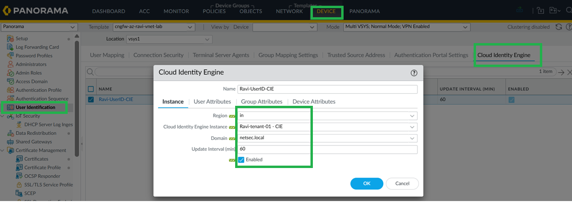Toggle the Enabled checkbox in the dialog

point(241,159)
